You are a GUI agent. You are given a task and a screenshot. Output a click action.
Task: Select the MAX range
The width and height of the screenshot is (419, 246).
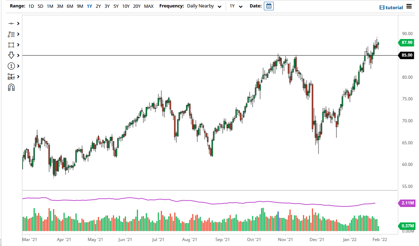[x=149, y=6]
